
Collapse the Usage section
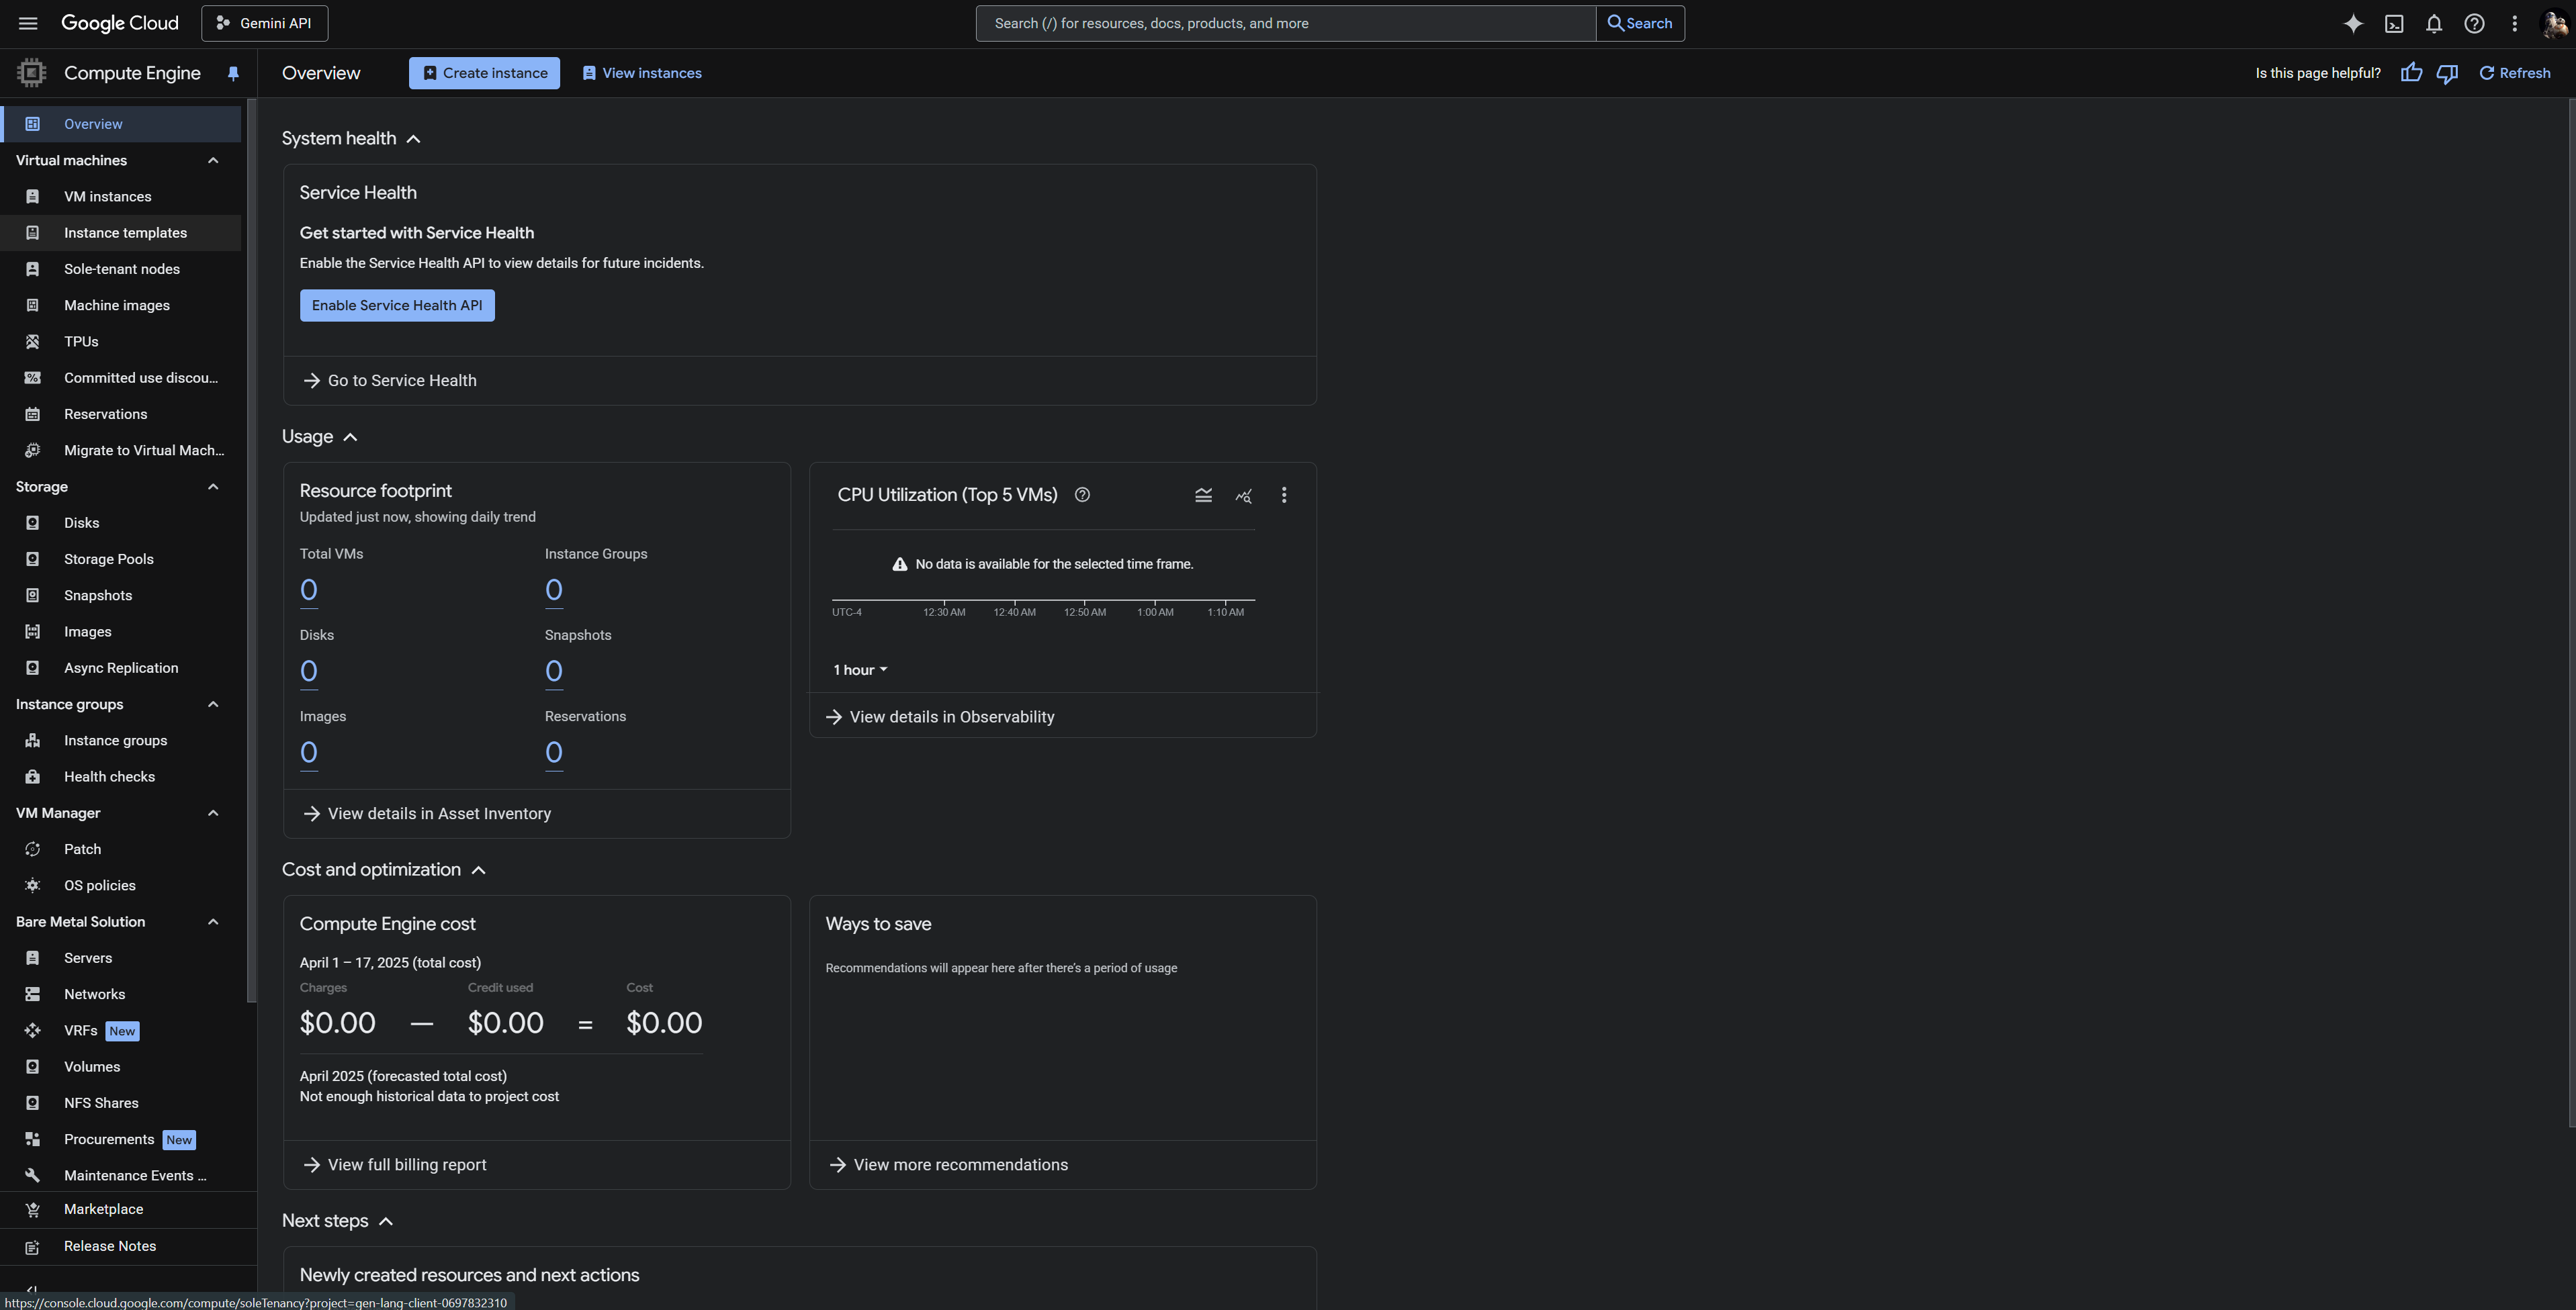(350, 436)
